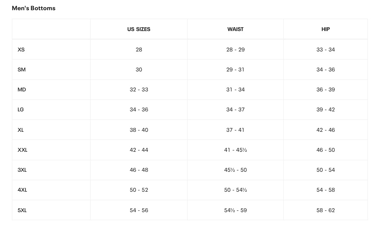Viewport: 379px width, 227px height.
Task: Click the MD US size 32 - 33 cell
Action: pyautogui.click(x=139, y=90)
